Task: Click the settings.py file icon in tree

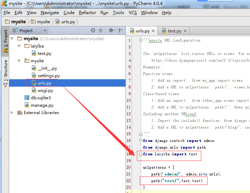Action: pyautogui.click(x=34, y=76)
